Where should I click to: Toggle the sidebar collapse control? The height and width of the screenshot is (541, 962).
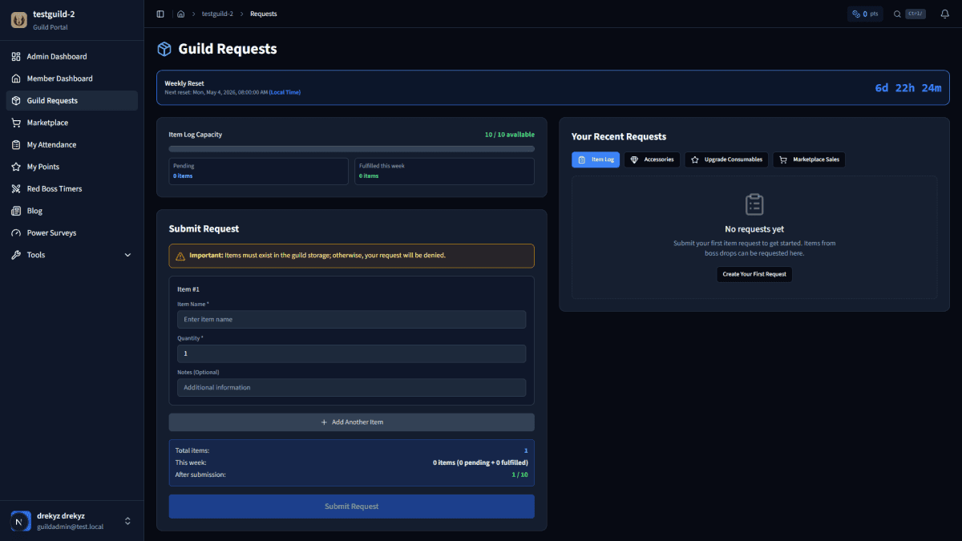tap(160, 14)
